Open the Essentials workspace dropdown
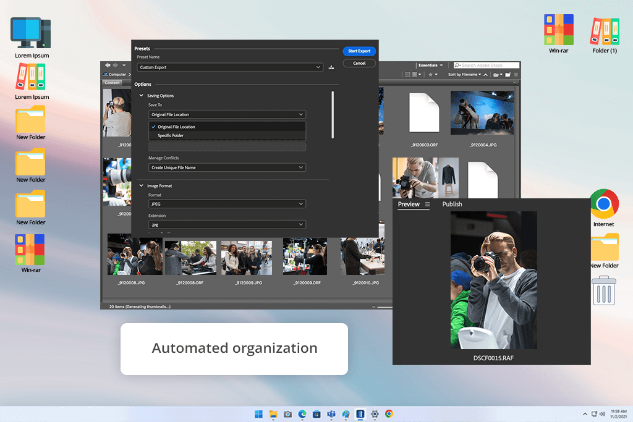633x422 pixels. (x=430, y=65)
